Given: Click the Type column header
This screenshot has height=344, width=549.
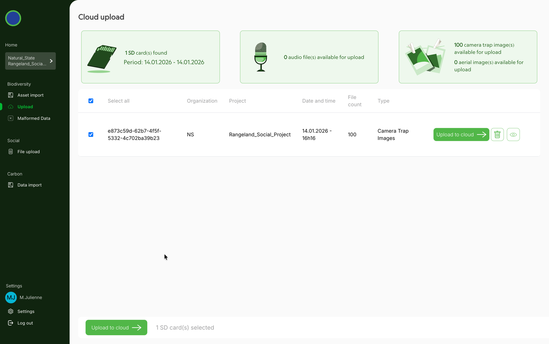Looking at the screenshot, I should point(383,101).
